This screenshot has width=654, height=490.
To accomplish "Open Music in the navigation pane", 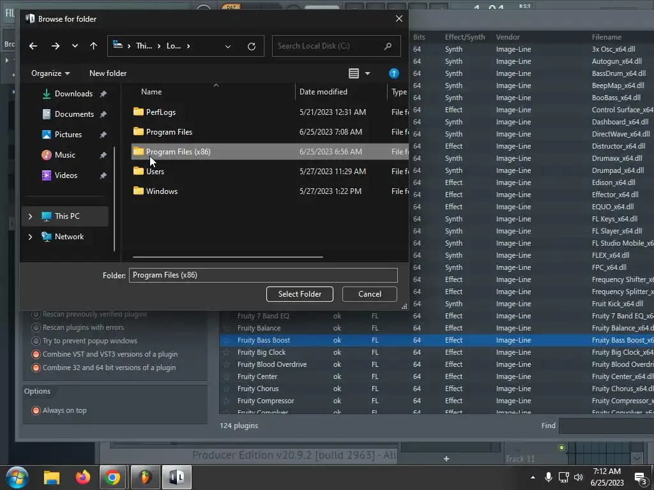I will (x=65, y=155).
